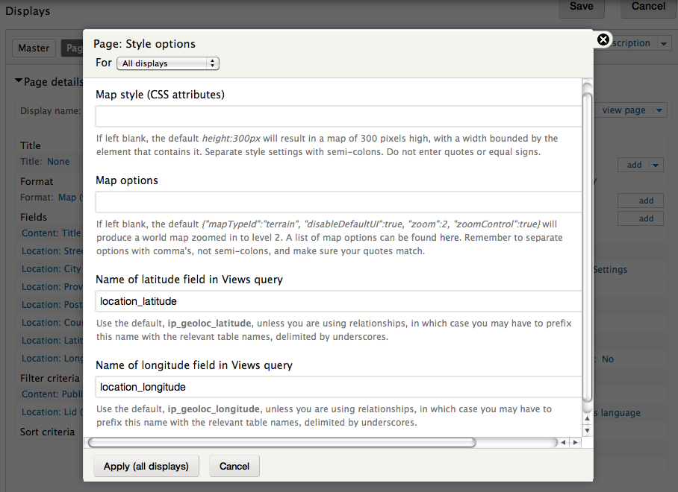Click Apply (all displays) to save style options

[146, 466]
